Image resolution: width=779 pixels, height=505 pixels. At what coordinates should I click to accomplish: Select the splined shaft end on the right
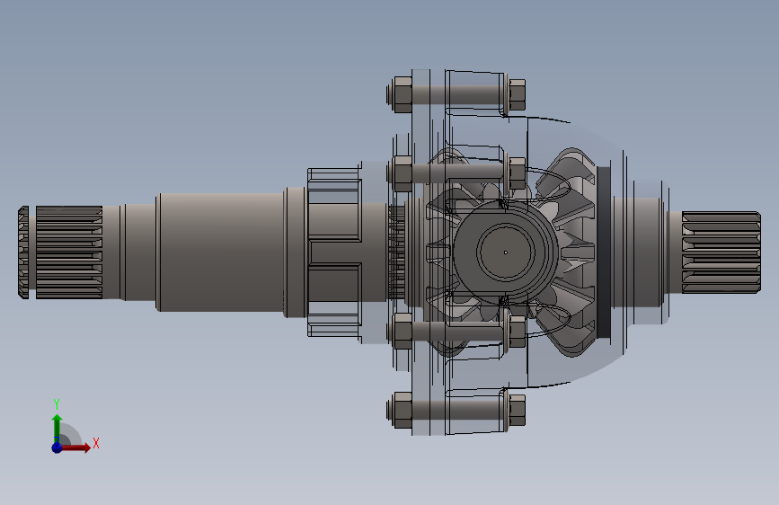[721, 252]
